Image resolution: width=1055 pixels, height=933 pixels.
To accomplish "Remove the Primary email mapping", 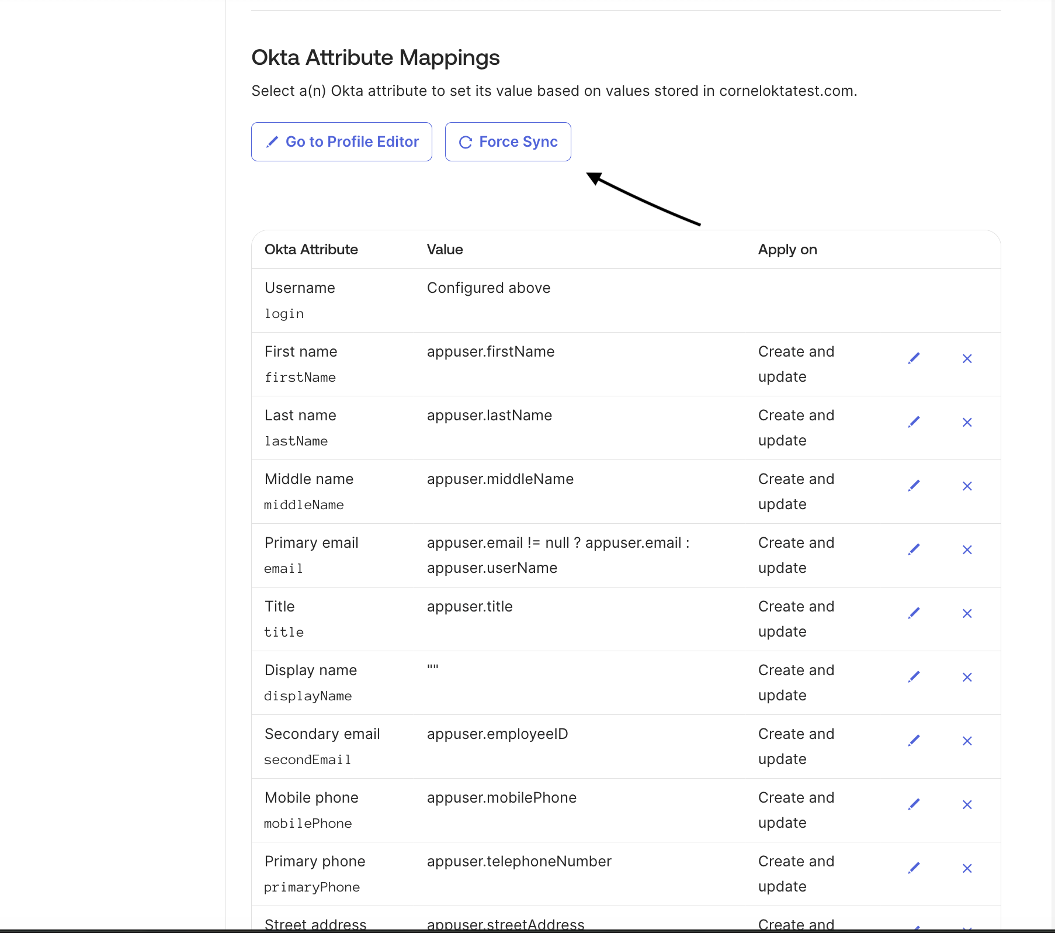I will point(967,550).
